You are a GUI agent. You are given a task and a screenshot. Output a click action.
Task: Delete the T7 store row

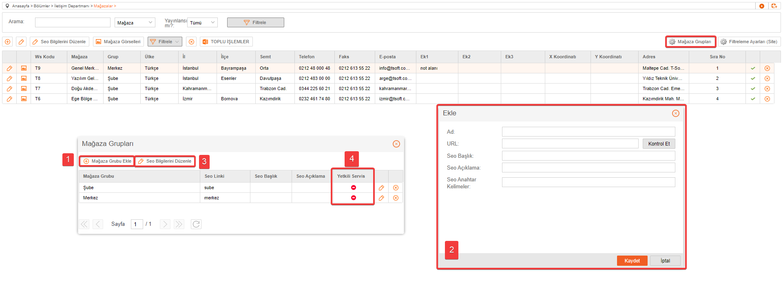pos(767,88)
